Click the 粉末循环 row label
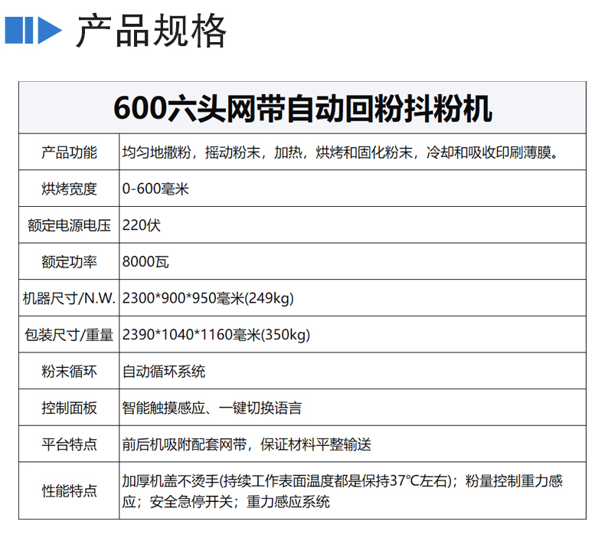 click(x=69, y=372)
